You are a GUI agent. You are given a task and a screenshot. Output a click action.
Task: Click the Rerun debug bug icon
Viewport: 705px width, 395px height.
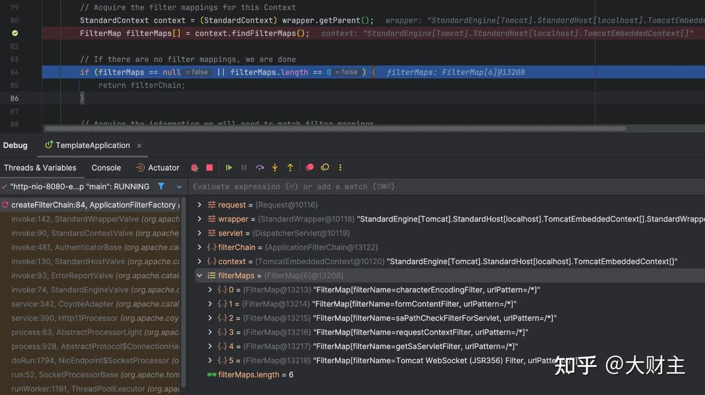pyautogui.click(x=194, y=167)
